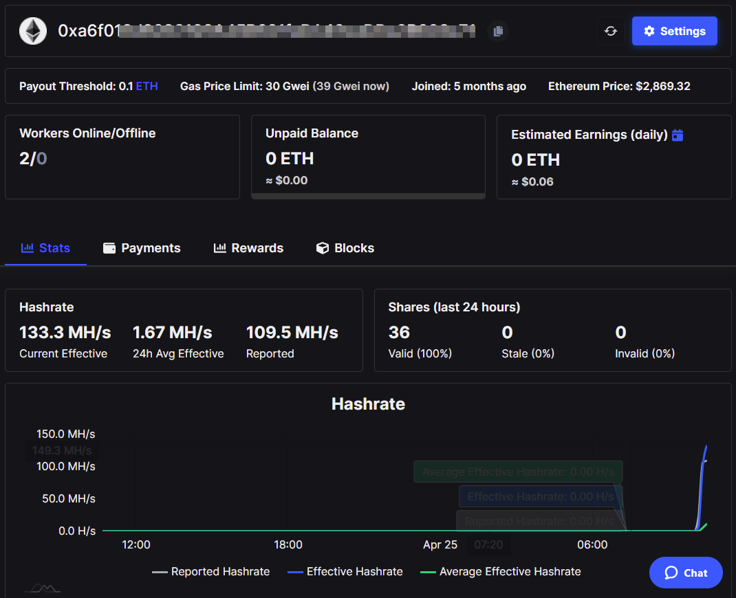This screenshot has width=736, height=598.
Task: Toggle Reported Hashrate in the chart legend
Action: coord(210,571)
